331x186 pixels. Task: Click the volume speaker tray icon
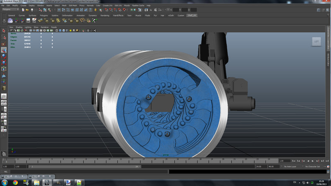pyautogui.click(x=308, y=183)
